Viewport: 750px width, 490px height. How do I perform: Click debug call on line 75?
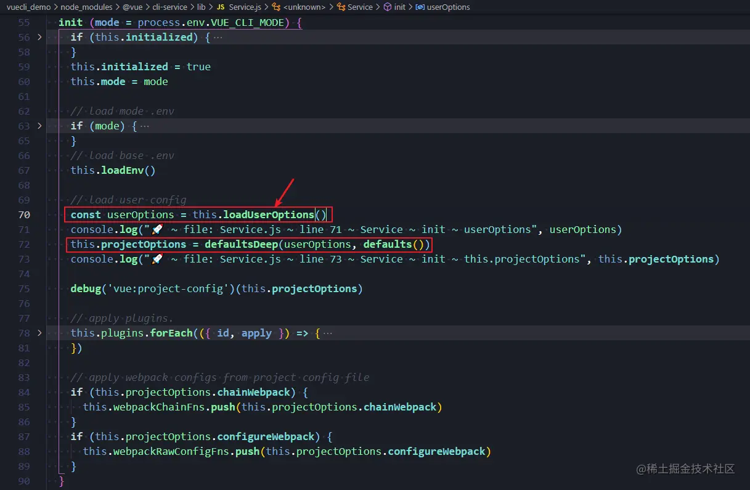coord(86,288)
